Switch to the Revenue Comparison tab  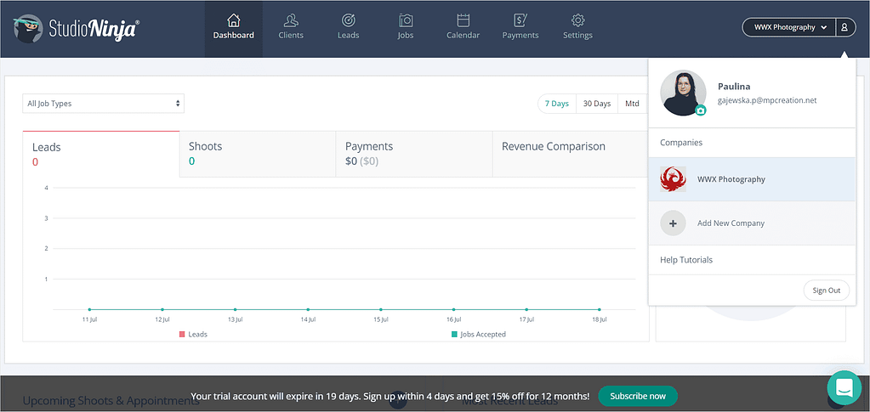pos(570,154)
